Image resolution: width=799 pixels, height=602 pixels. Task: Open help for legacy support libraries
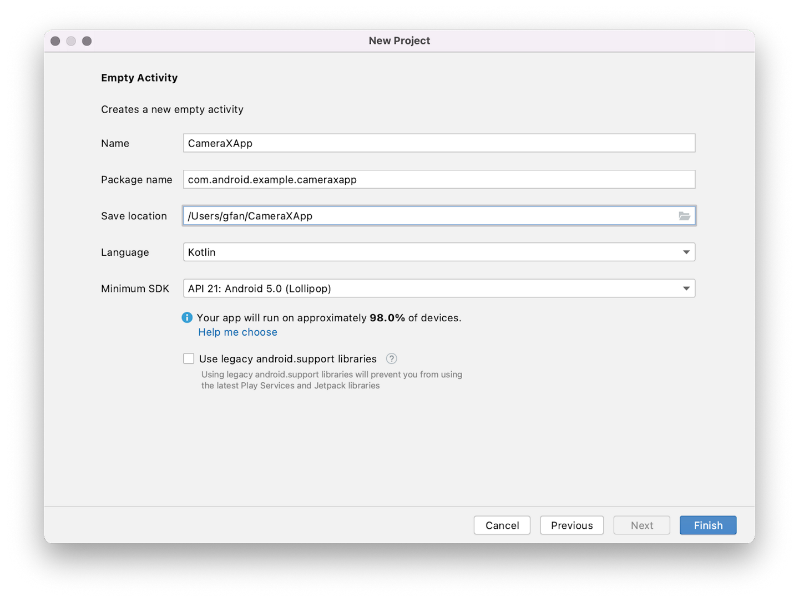391,358
